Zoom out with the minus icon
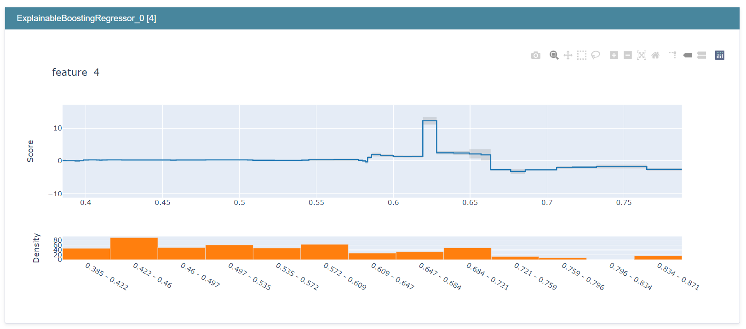The width and height of the screenshot is (746, 329). click(628, 56)
